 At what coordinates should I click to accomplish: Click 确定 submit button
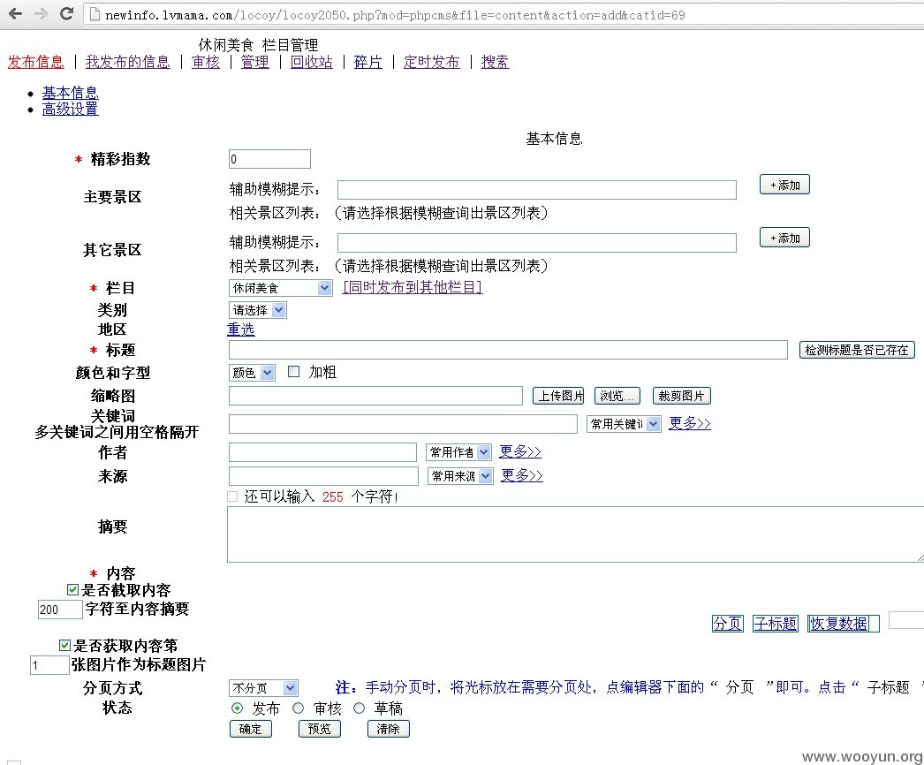click(251, 729)
